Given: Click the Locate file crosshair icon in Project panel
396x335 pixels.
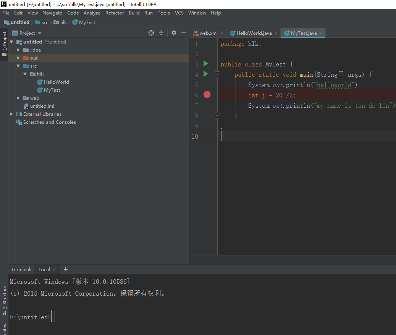Looking at the screenshot, I should (151, 33).
